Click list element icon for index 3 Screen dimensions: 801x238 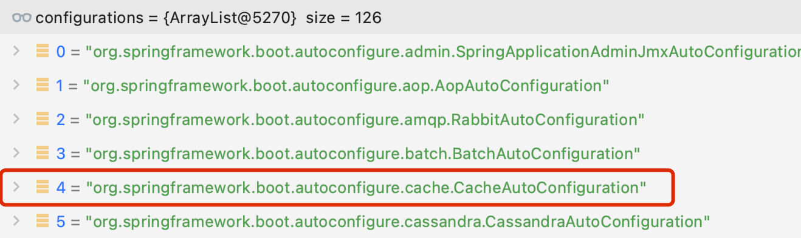pos(42,153)
